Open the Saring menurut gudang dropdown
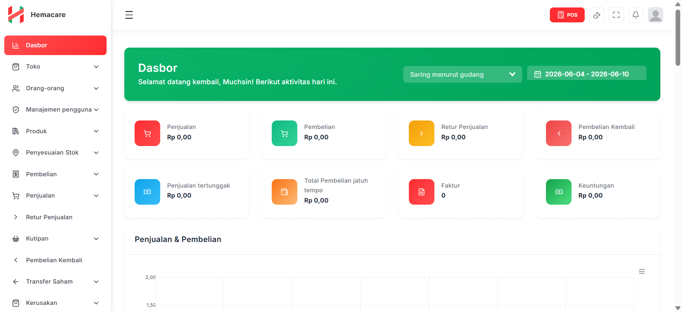 (x=462, y=74)
